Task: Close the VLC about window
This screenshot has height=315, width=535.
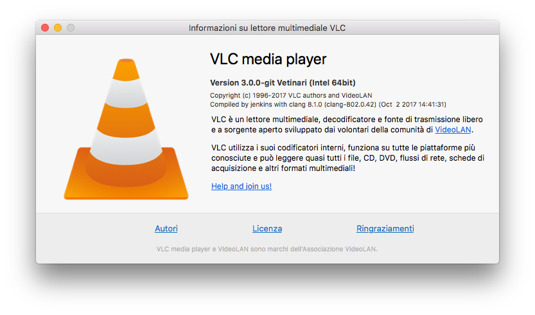Action: click(x=45, y=28)
